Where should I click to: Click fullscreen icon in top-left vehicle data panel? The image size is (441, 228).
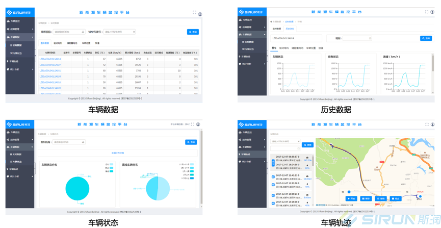[194, 12]
